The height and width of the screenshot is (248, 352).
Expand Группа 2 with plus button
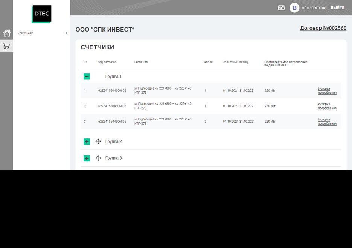tap(87, 141)
